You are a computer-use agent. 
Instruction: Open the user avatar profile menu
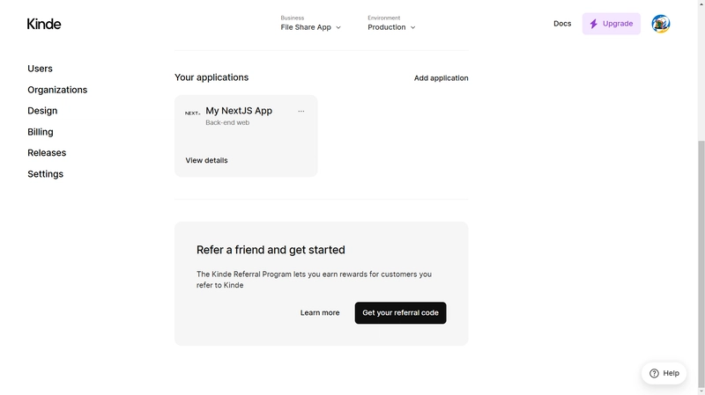(660, 24)
